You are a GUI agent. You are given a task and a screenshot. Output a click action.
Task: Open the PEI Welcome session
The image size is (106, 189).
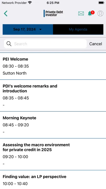pos(53,66)
